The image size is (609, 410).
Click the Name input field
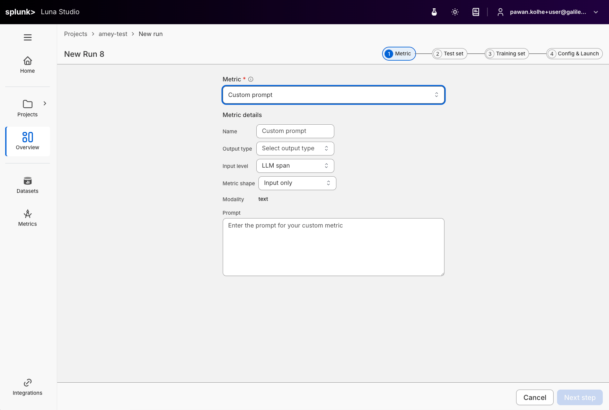295,131
